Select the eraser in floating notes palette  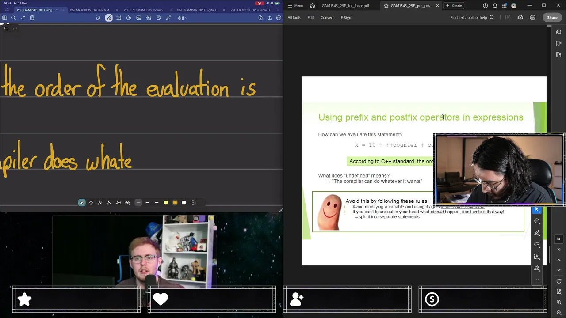91,203
